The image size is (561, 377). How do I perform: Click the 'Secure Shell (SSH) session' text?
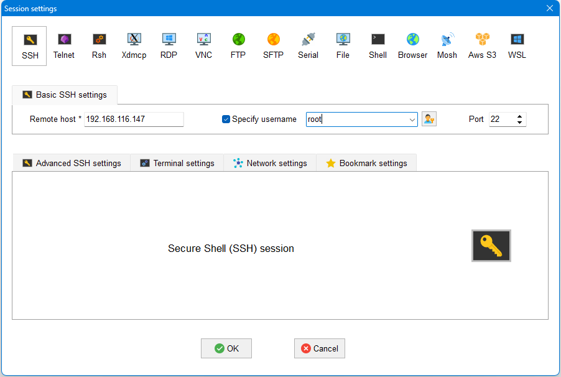click(x=231, y=248)
